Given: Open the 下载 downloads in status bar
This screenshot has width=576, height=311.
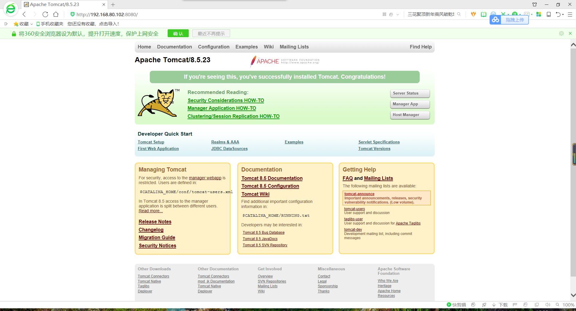Looking at the screenshot, I should point(500,305).
